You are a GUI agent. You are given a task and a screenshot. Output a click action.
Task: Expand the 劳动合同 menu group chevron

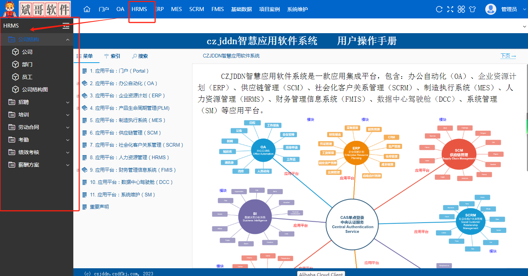(x=68, y=127)
